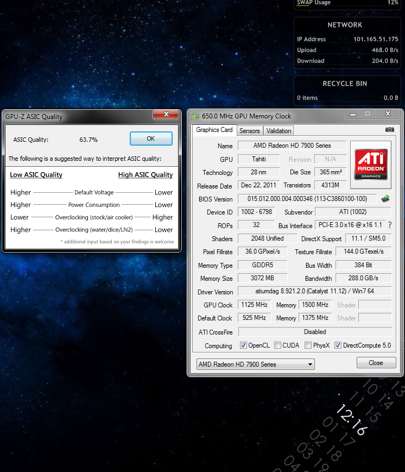Click the camera screenshot icon in GPU-Z
405x472 pixels.
[389, 130]
